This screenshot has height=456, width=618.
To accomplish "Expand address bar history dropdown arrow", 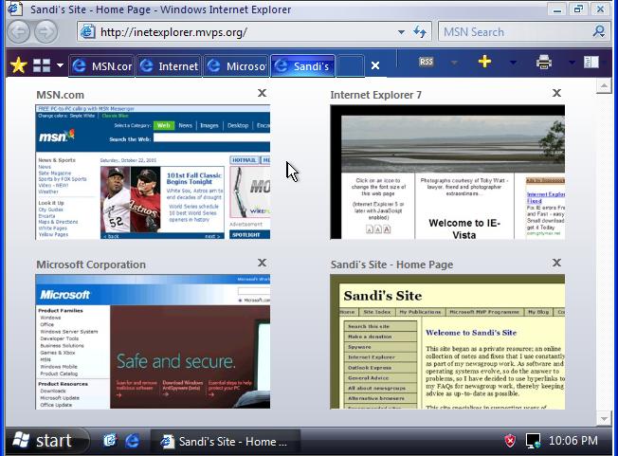I will tap(401, 32).
